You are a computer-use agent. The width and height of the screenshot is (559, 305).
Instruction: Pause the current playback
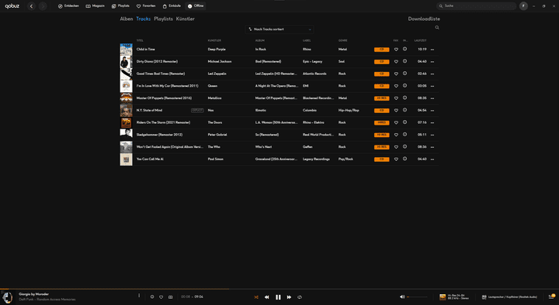coord(278,297)
